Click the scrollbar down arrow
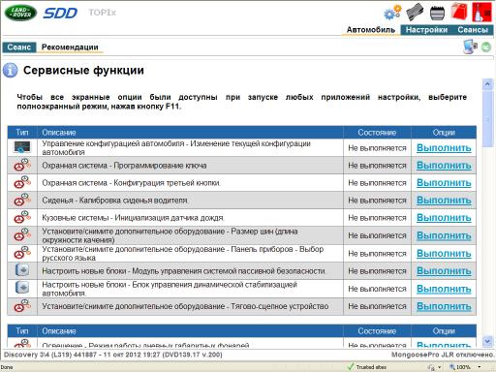 (487, 341)
